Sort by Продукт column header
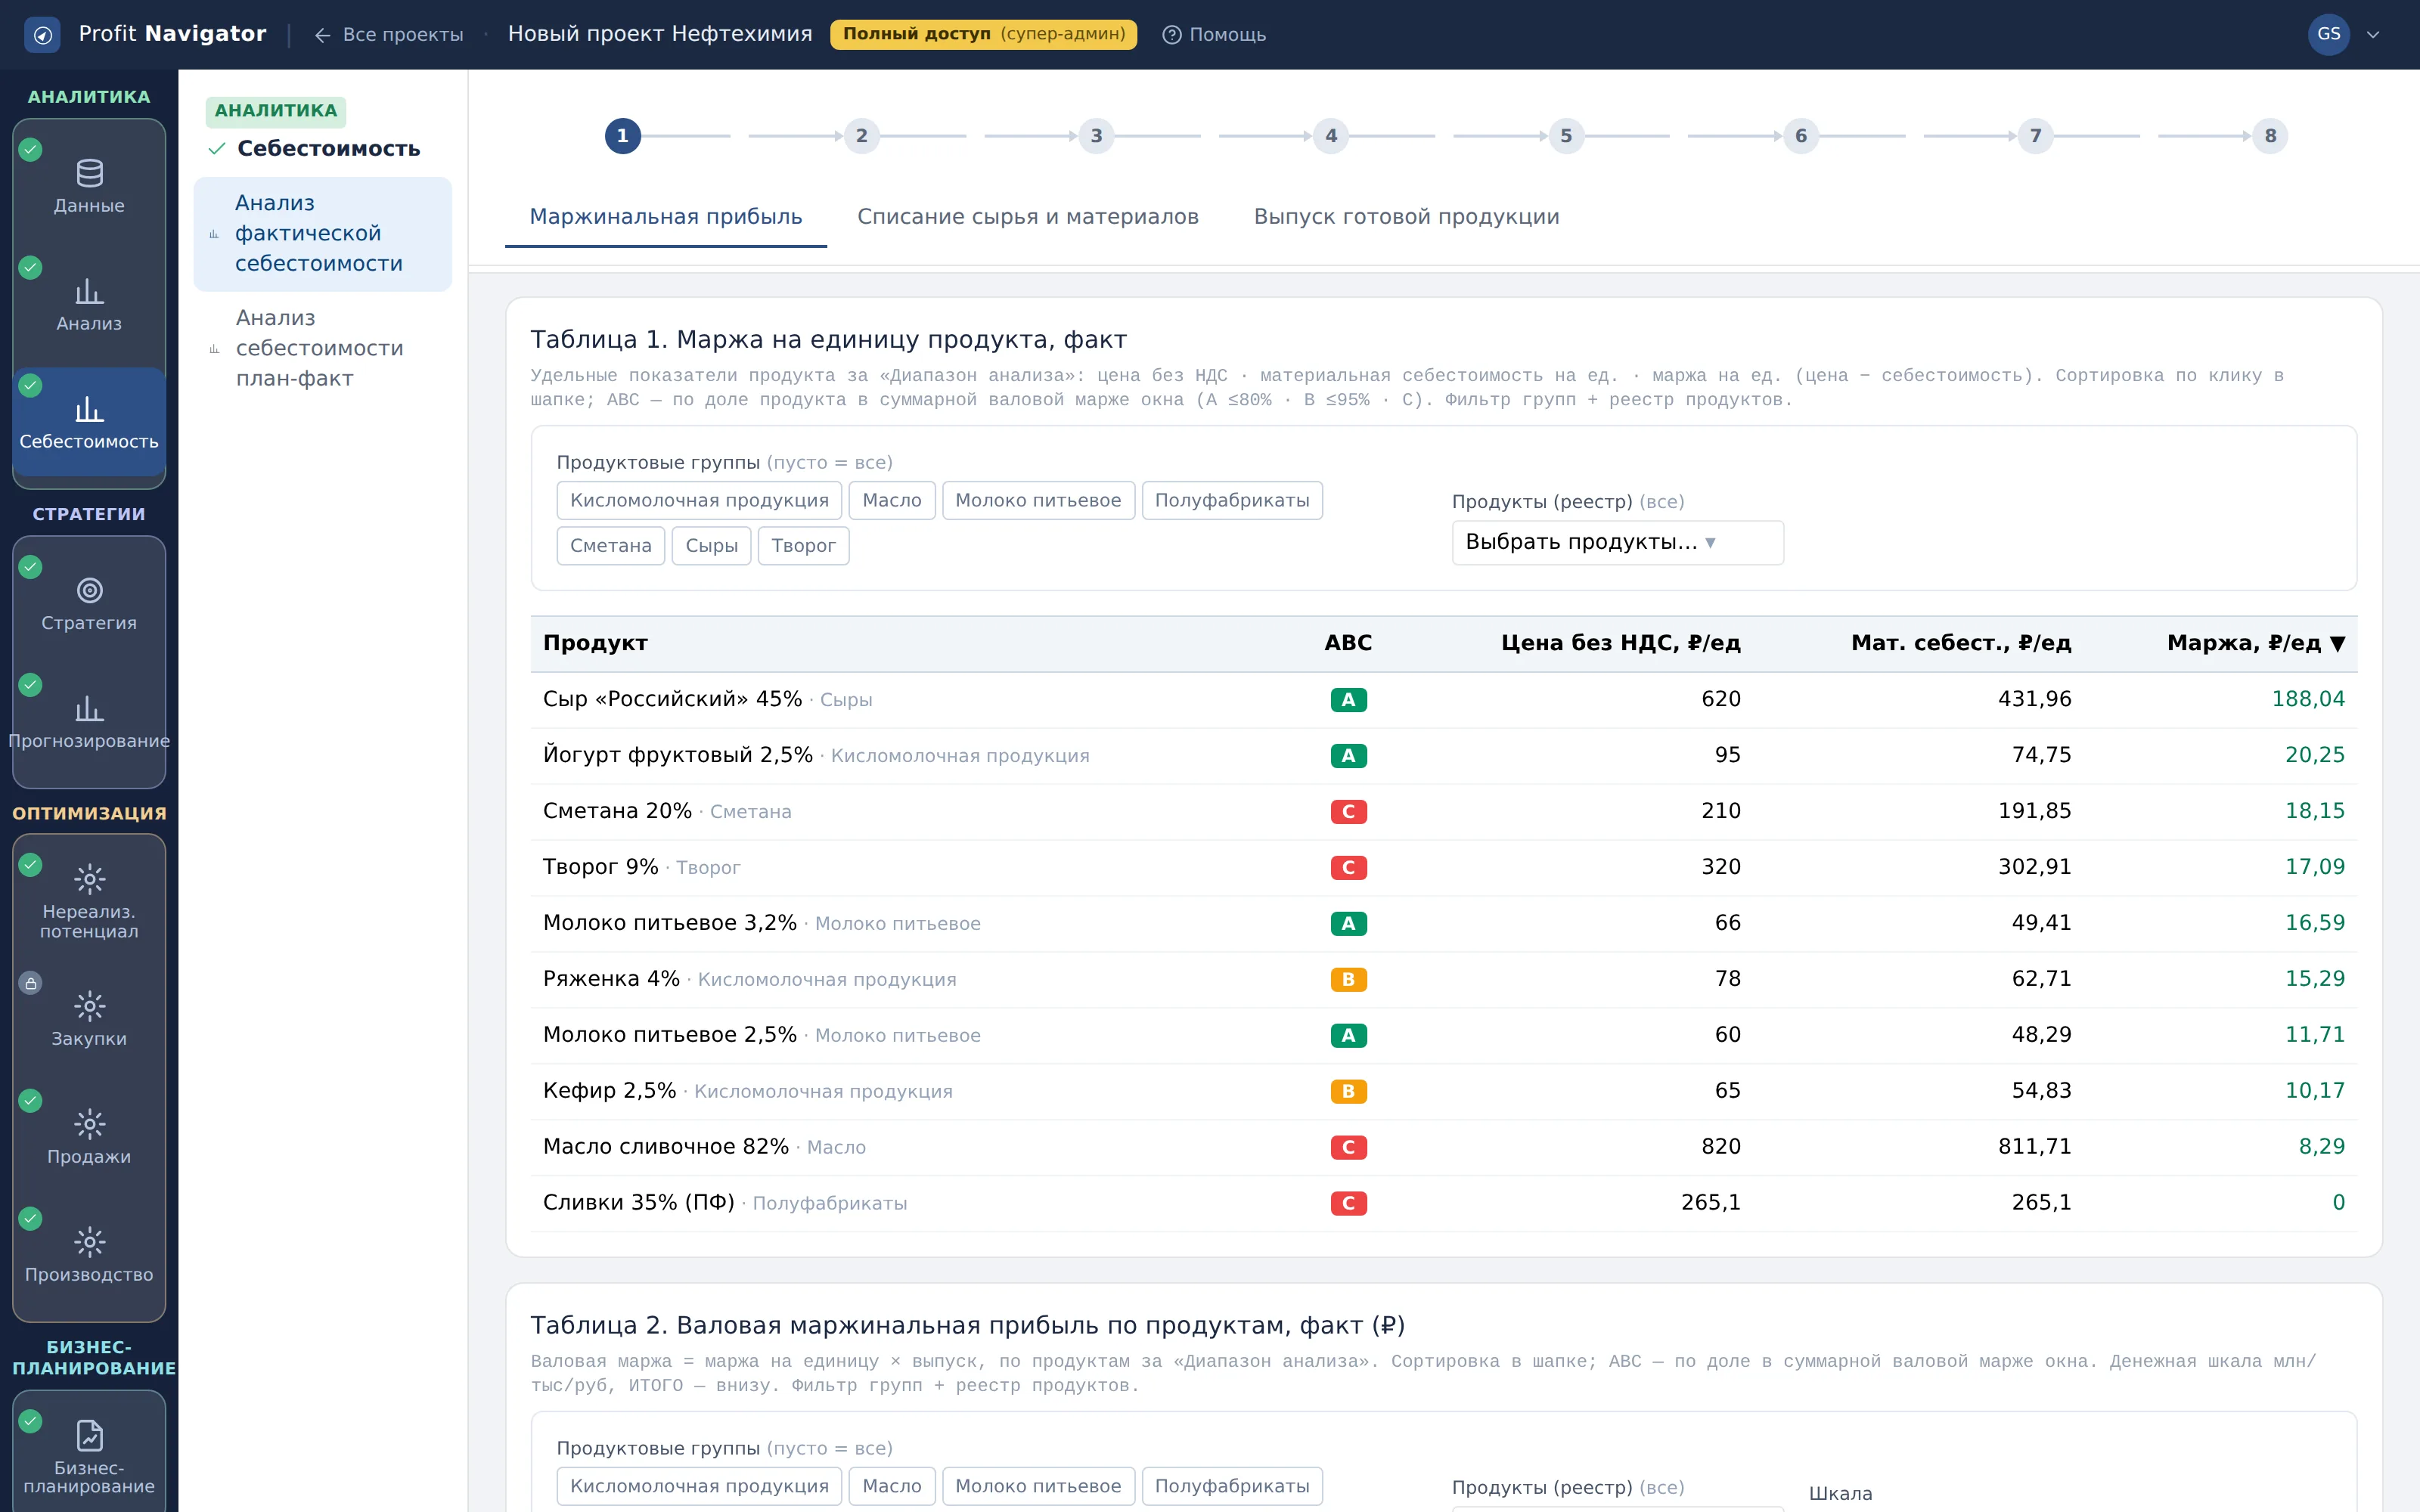Screen dimensions: 2420x1512 click(595, 643)
